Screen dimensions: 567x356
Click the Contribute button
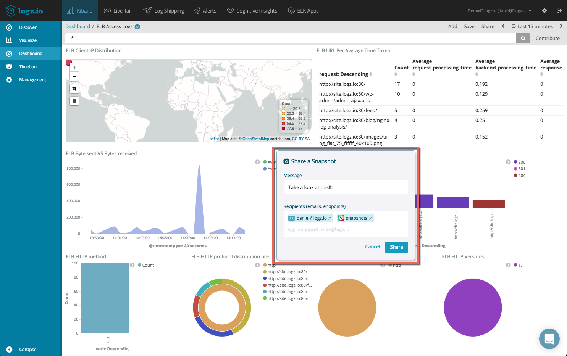[x=548, y=38]
